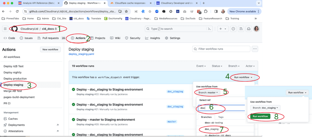312x139 pixels.
Task: Open the Translate bookmark
Action: [94, 18]
